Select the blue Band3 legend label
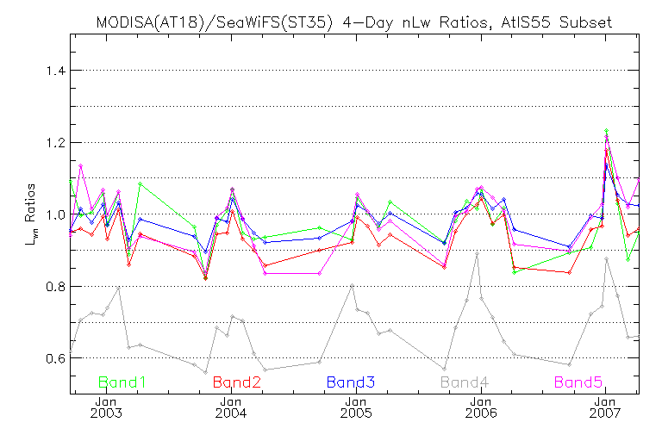 (x=351, y=382)
